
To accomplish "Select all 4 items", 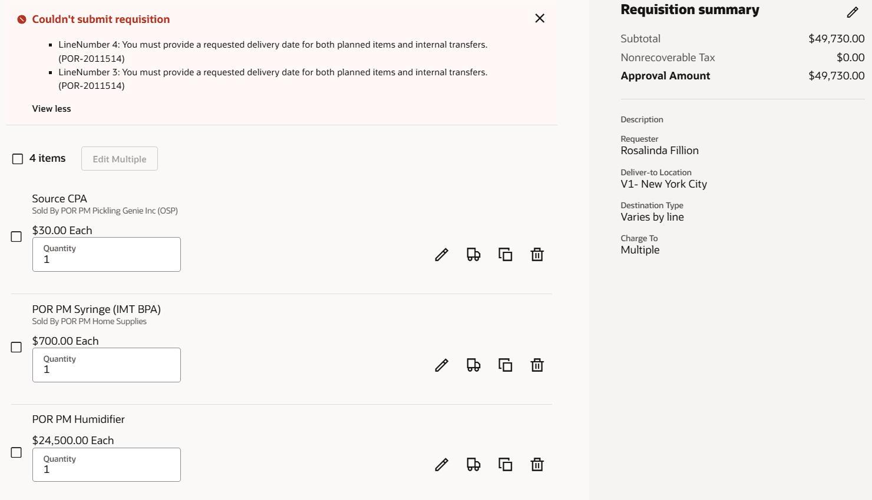I will pos(17,158).
